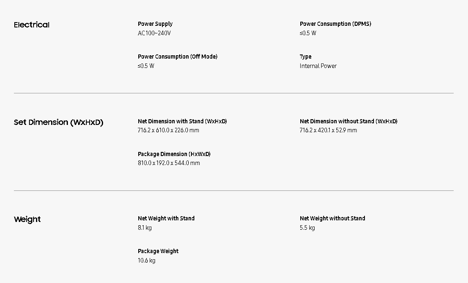Click the Type label in Electrical section
This screenshot has height=283, width=468.
[306, 57]
